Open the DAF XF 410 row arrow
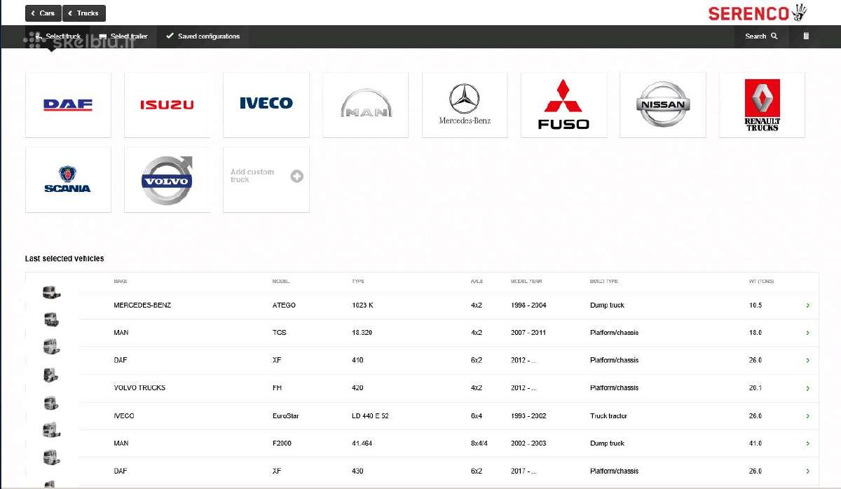Viewport: 841px width, 489px height. point(808,361)
